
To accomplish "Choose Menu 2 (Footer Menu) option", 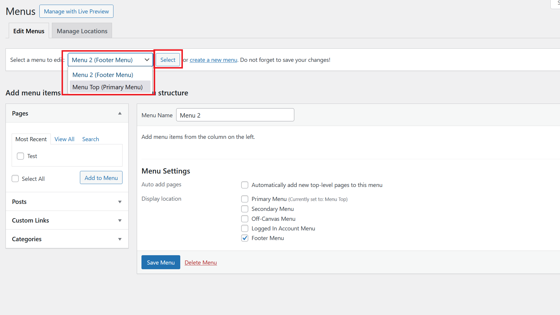I will (110, 75).
